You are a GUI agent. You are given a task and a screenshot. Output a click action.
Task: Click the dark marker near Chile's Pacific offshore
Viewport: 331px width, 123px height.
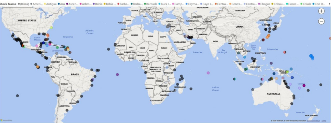pos(17,96)
